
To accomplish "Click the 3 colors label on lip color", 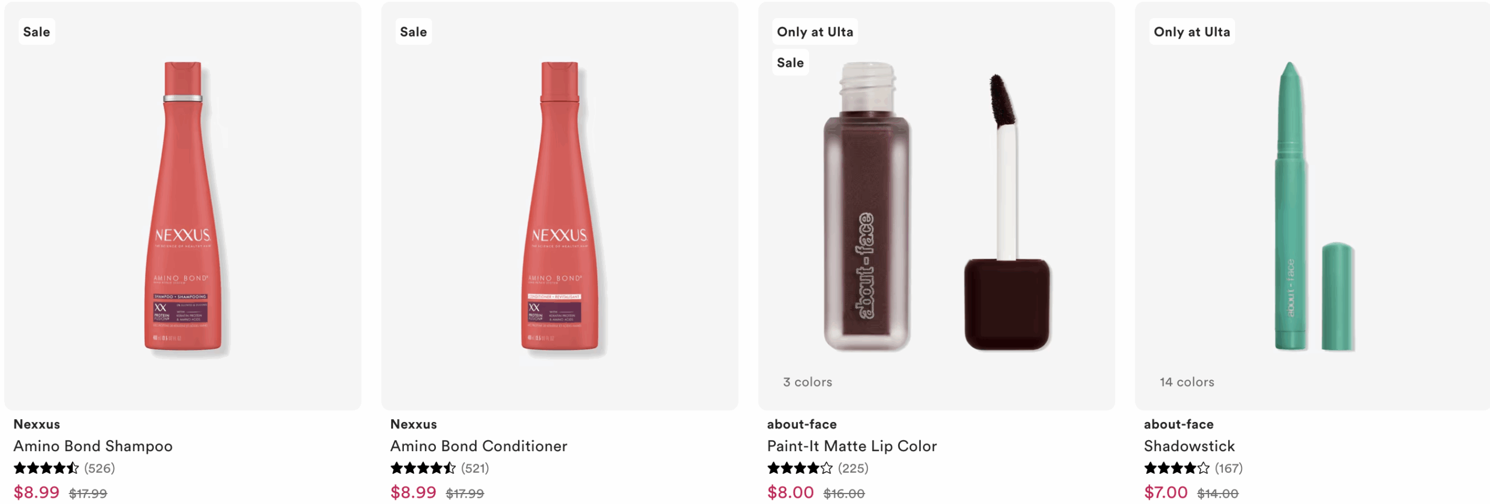I will tap(807, 382).
